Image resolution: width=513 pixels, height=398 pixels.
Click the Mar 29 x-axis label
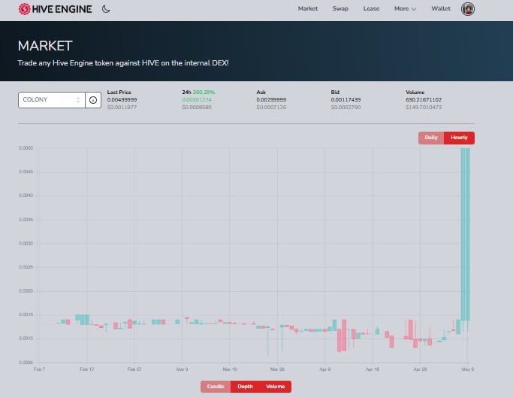[x=277, y=369]
